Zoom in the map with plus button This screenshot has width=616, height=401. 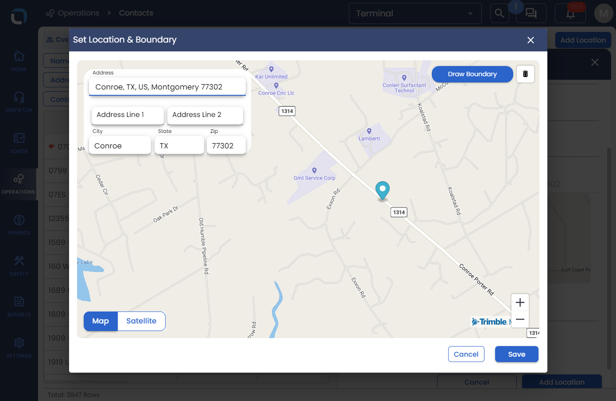coord(520,303)
